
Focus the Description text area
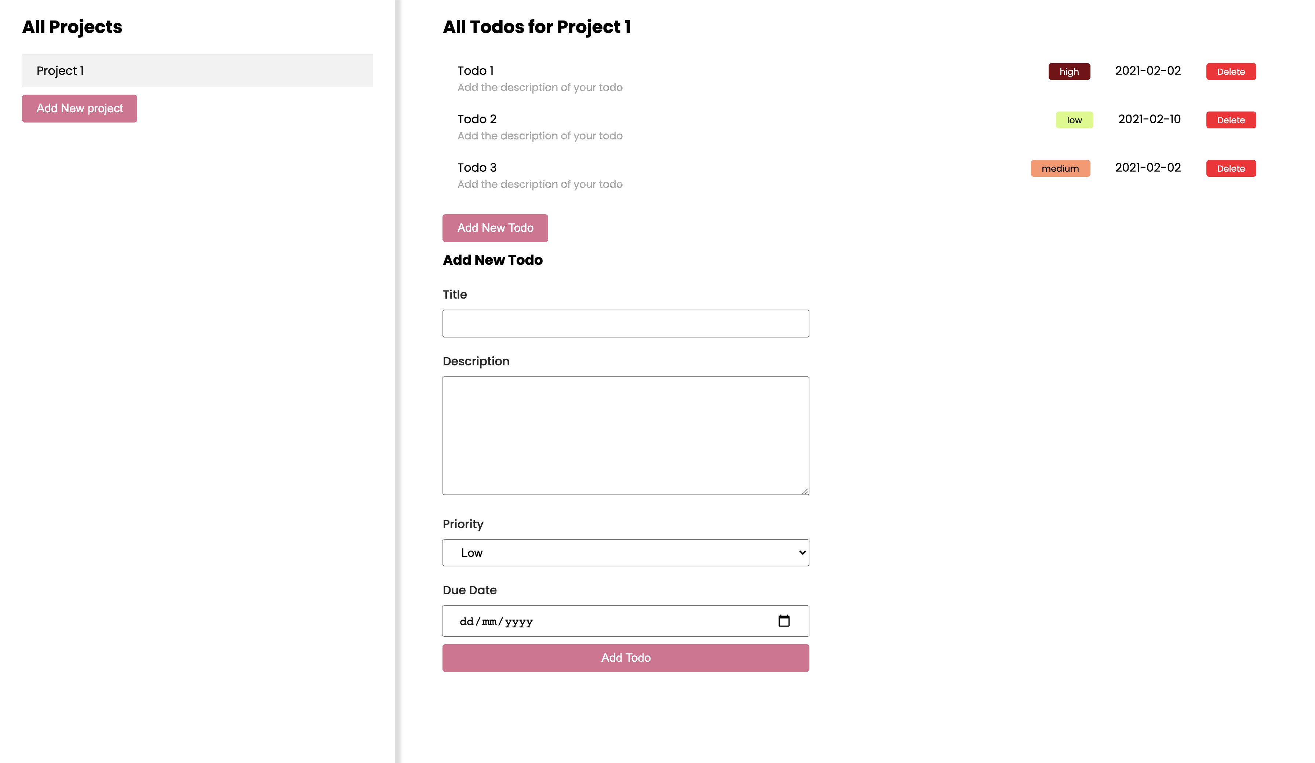point(626,436)
